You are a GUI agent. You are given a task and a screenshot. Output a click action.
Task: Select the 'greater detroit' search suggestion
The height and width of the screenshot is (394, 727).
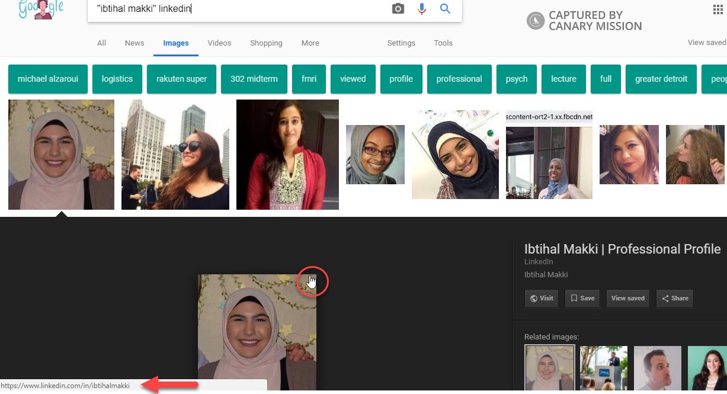pos(661,79)
